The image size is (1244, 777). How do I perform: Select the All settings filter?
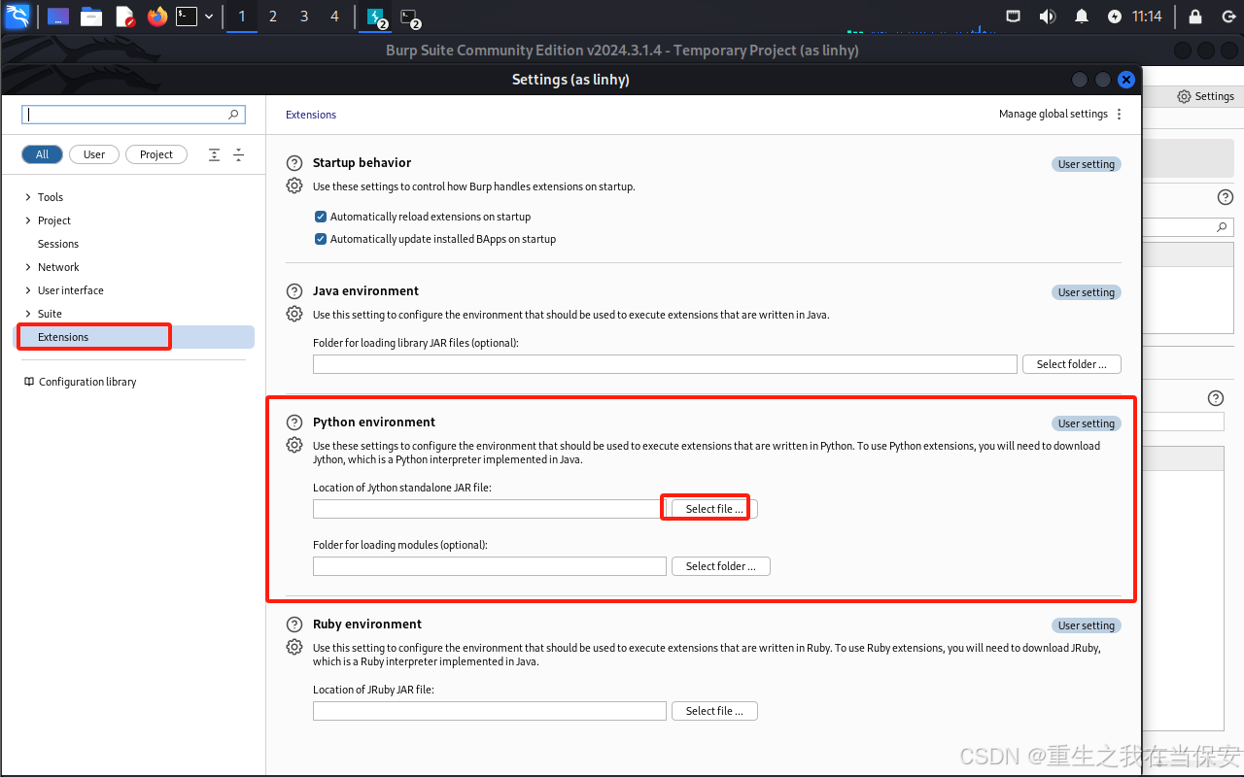tap(42, 154)
